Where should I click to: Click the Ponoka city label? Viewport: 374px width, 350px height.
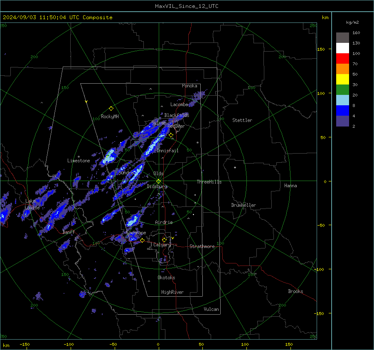point(189,86)
